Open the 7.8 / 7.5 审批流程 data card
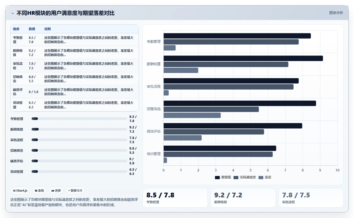This screenshot has height=218, width=354. click(311, 198)
